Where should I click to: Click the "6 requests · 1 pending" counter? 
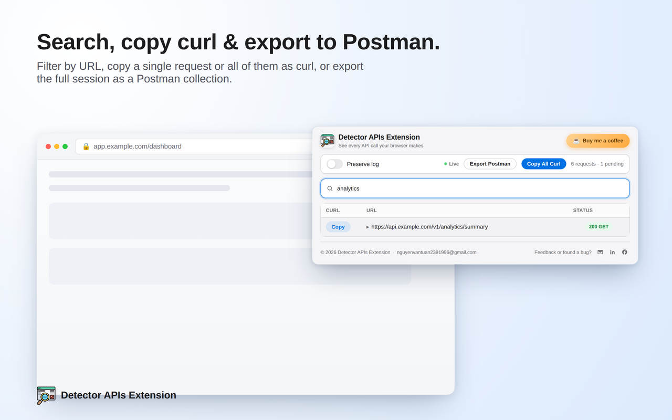(x=597, y=164)
